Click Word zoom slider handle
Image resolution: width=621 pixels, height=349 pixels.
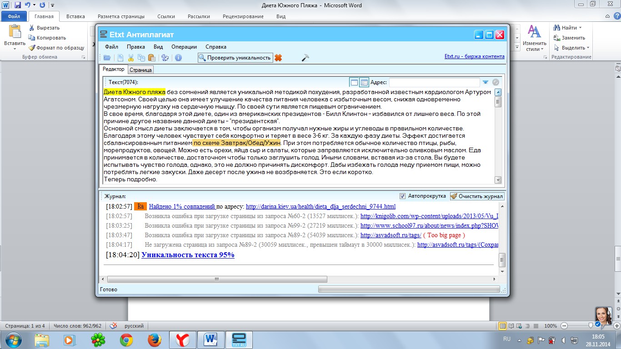coord(591,326)
